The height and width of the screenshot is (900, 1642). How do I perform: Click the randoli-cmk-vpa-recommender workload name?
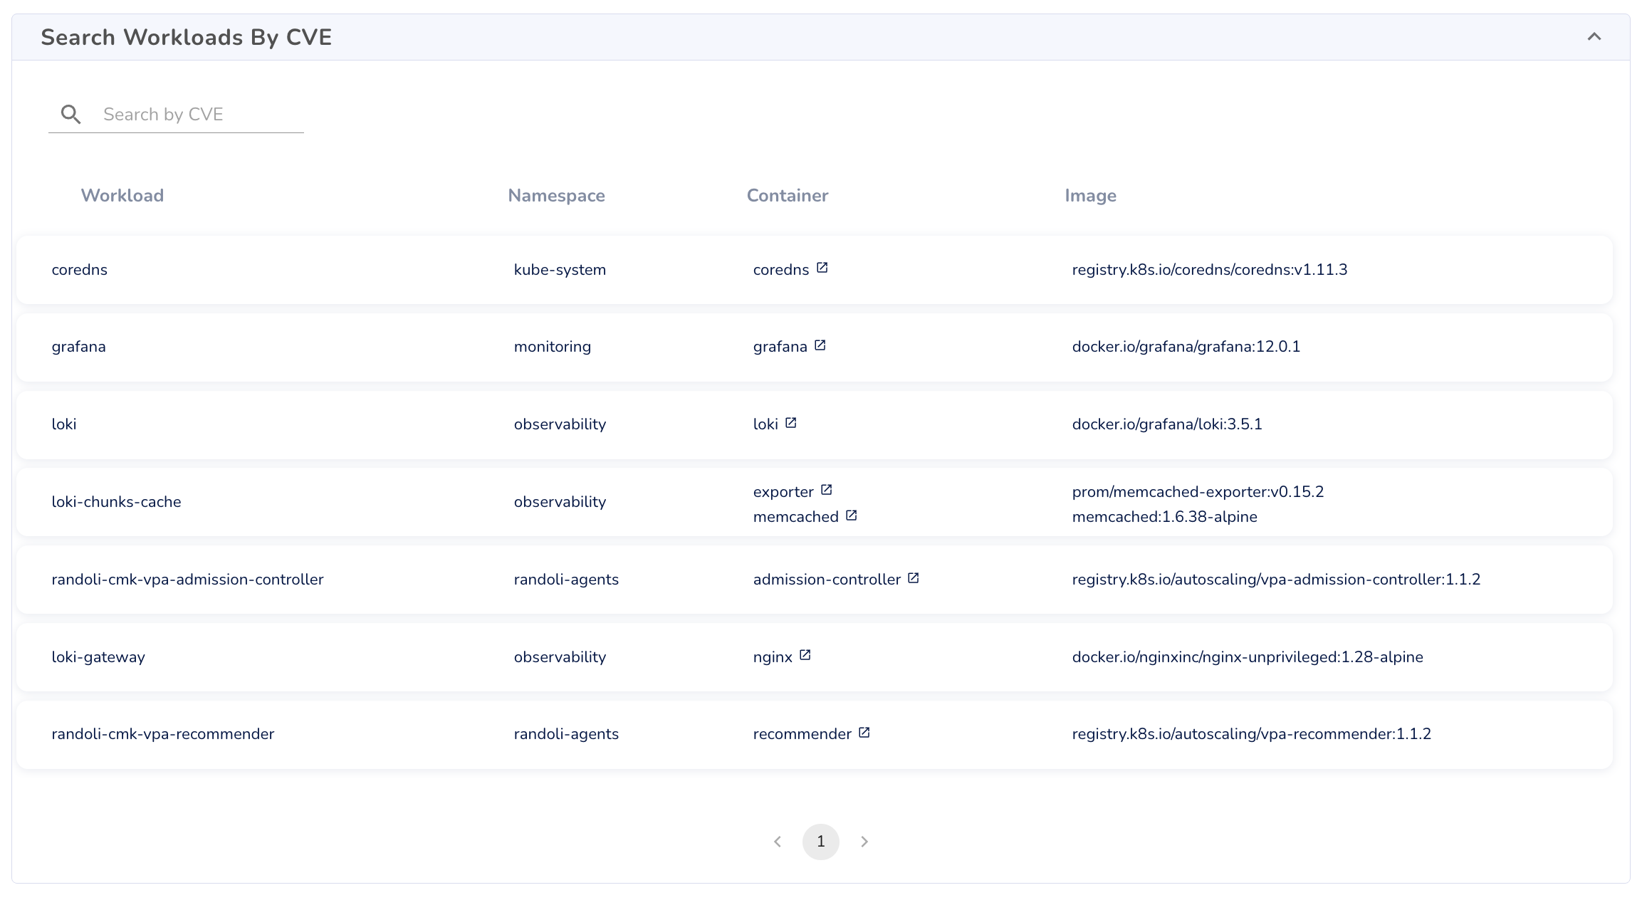pos(162,734)
